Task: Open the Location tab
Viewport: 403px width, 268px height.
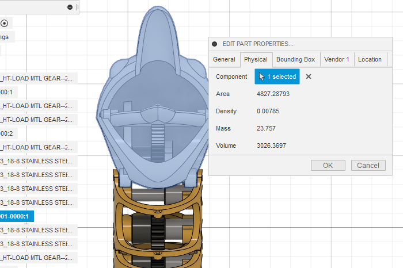Action: [x=370, y=59]
